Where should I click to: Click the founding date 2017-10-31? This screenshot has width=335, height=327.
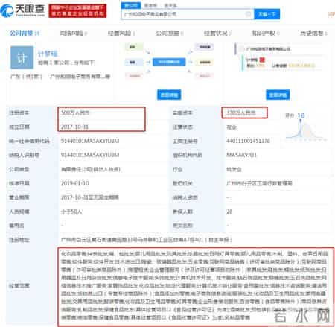[74, 127]
